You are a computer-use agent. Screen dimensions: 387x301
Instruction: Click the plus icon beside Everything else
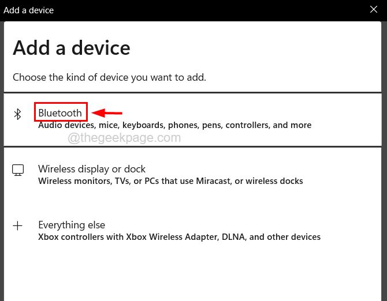(18, 225)
